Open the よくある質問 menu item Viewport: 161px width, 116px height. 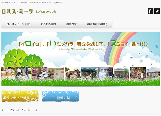pos(48,24)
